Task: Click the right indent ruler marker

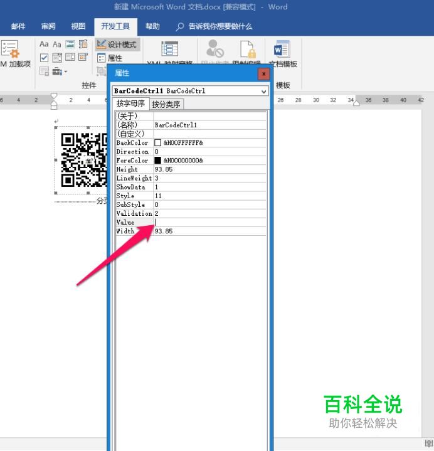Action: coord(356,103)
